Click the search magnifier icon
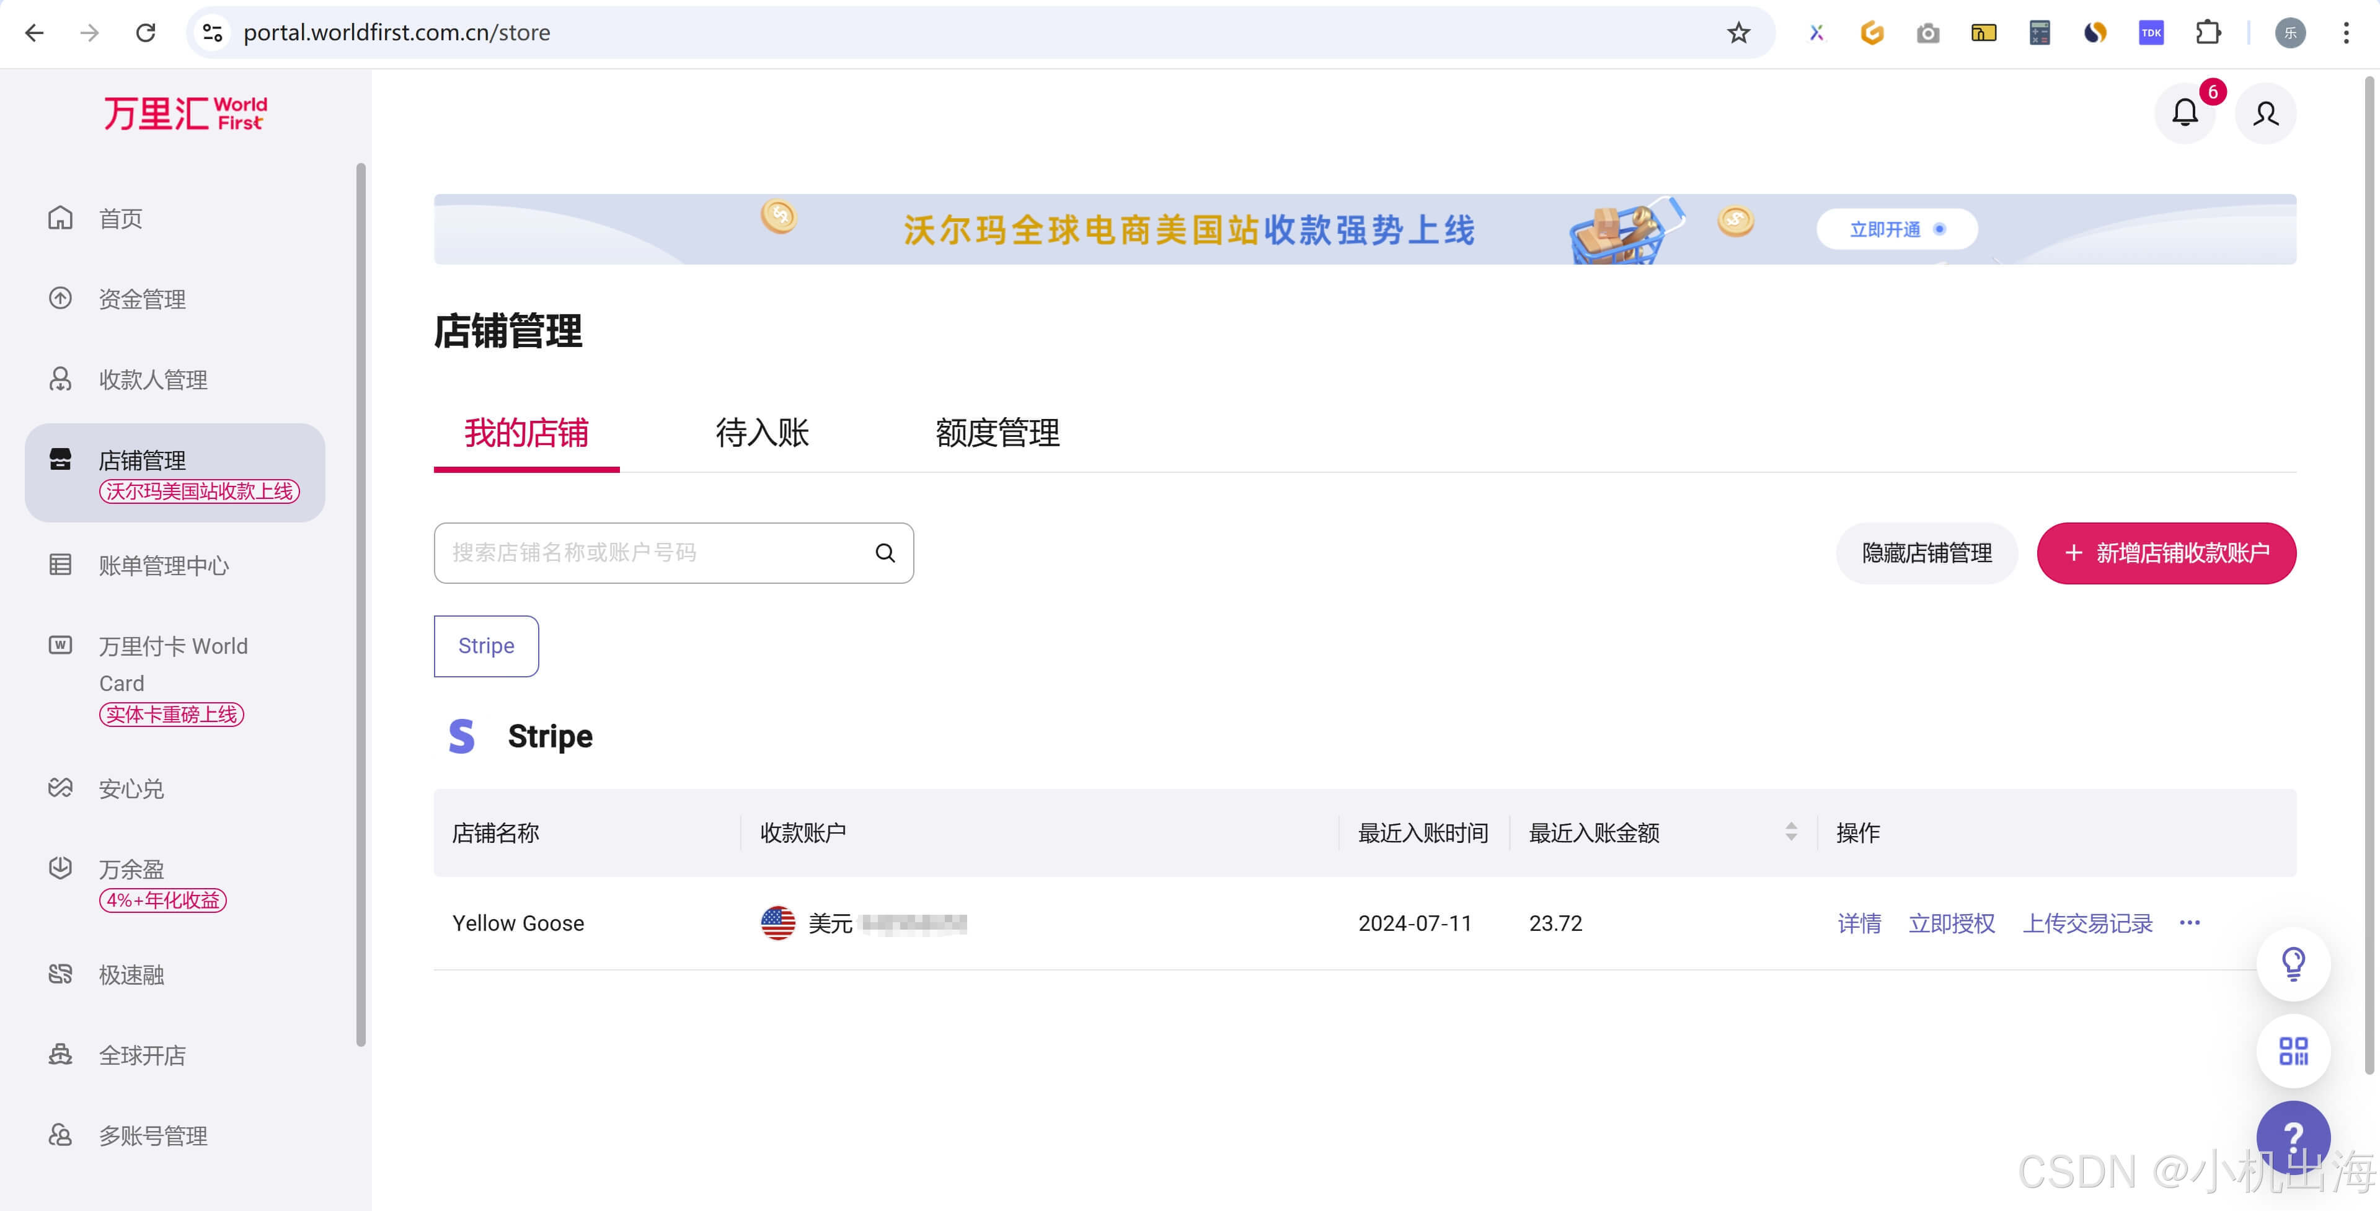 (x=885, y=552)
